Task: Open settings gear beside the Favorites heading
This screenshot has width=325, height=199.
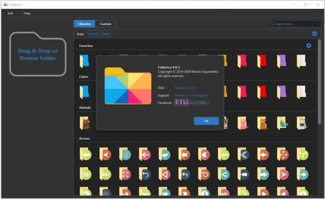Action: [308, 45]
